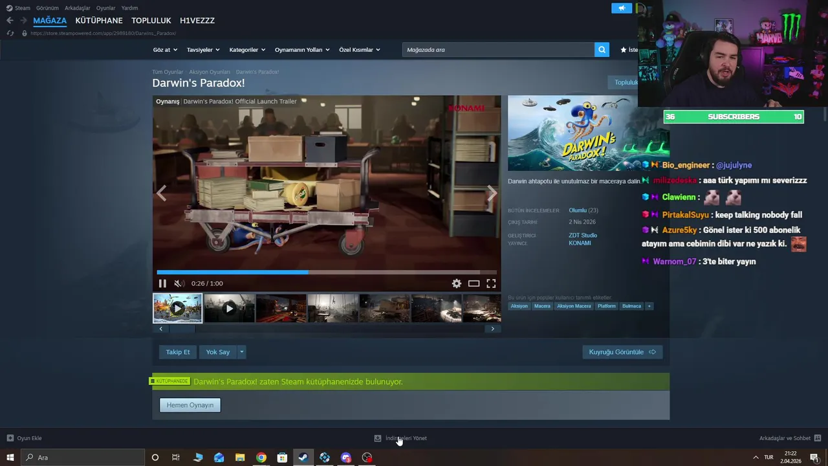Open Google Chrome from the taskbar

261,458
